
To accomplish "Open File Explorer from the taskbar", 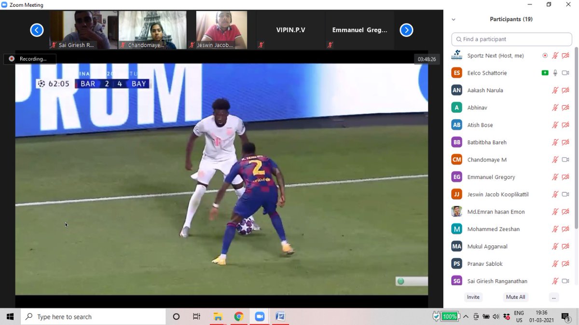I will point(218,317).
